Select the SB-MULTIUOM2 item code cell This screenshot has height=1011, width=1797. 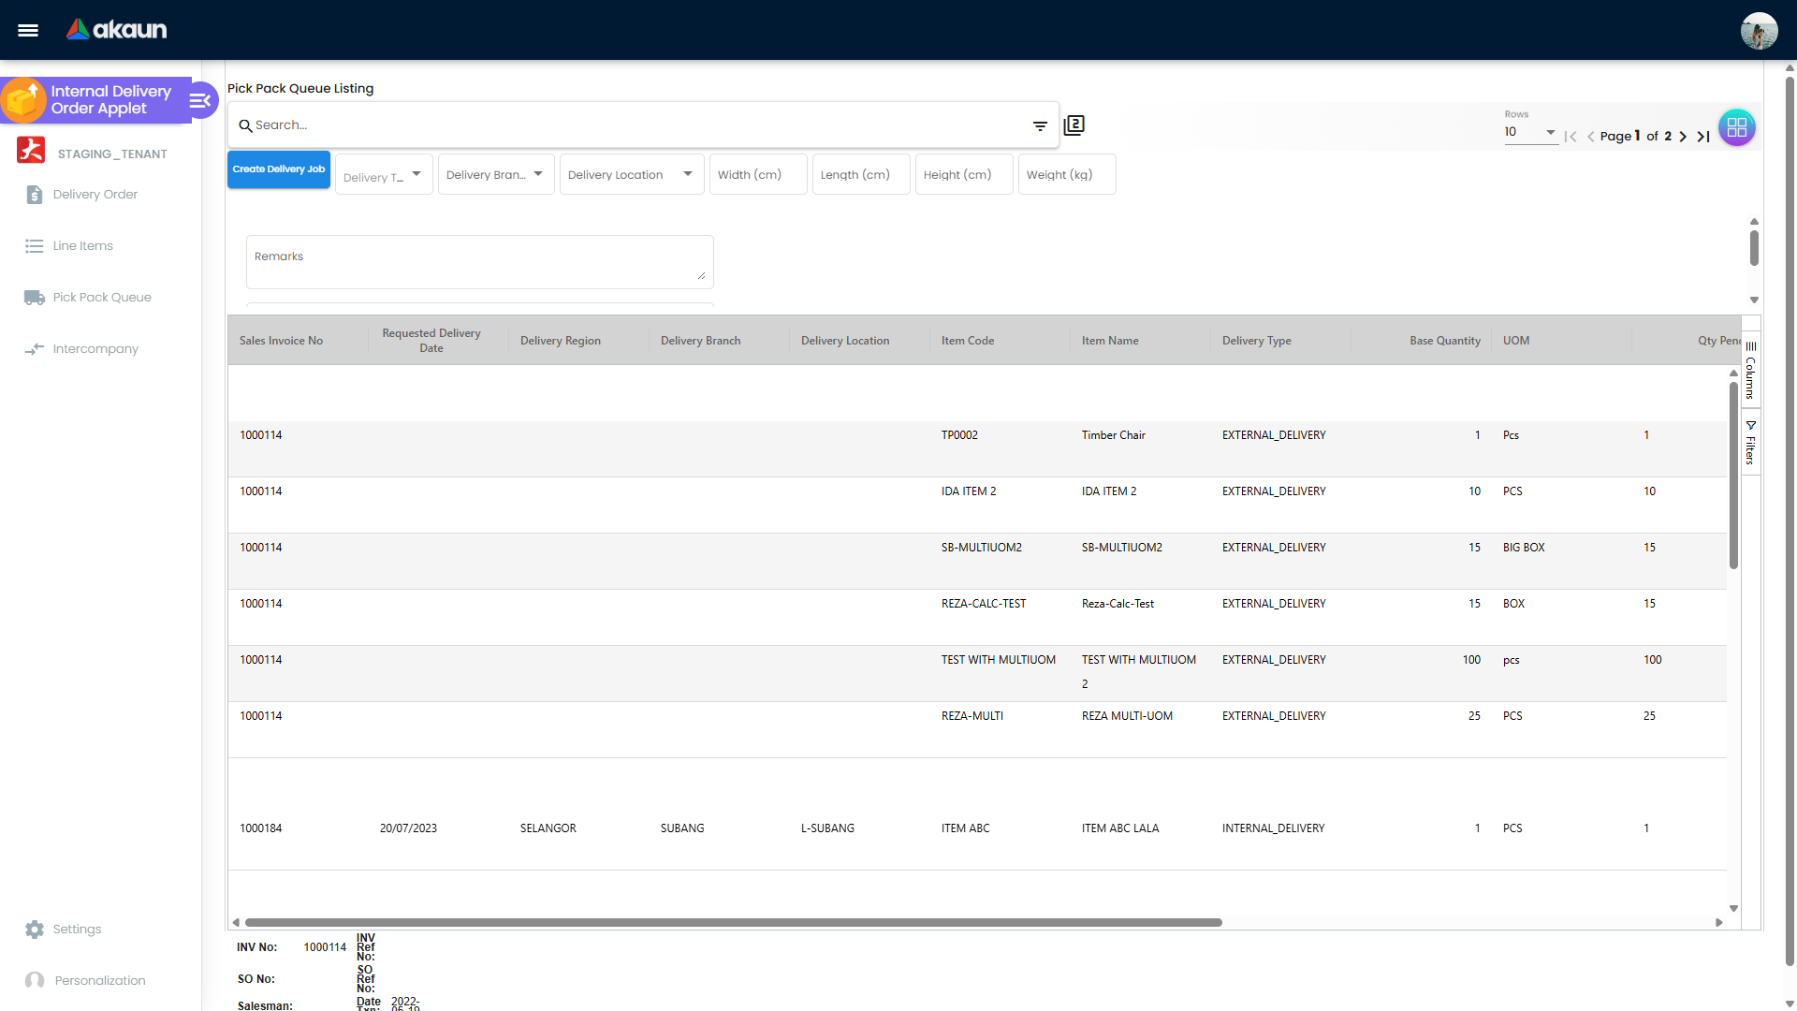coord(982,548)
